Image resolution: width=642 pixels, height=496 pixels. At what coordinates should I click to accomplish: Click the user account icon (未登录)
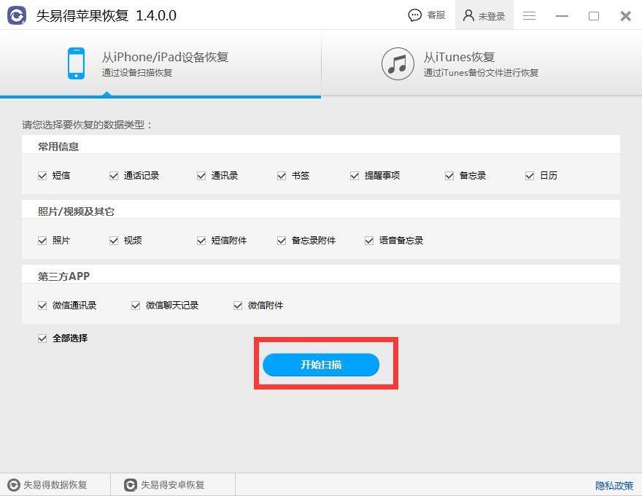pyautogui.click(x=468, y=15)
